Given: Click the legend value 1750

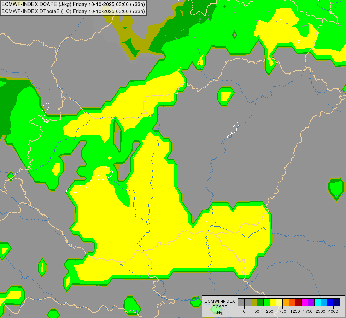Looking at the screenshot, I should pyautogui.click(x=308, y=311).
